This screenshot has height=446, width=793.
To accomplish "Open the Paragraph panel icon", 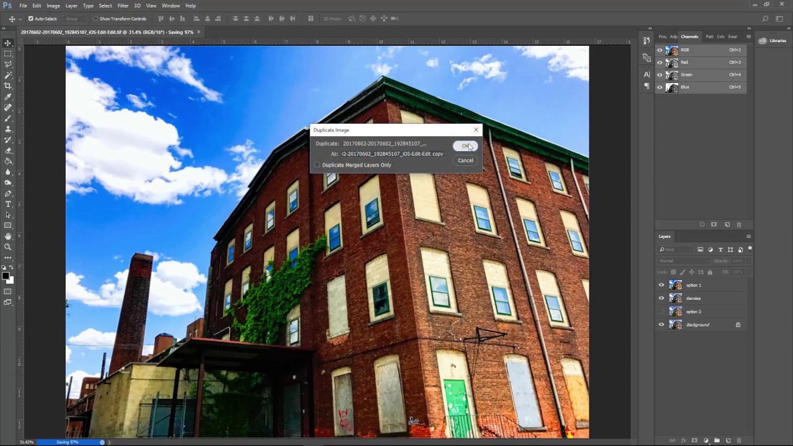I will click(647, 85).
